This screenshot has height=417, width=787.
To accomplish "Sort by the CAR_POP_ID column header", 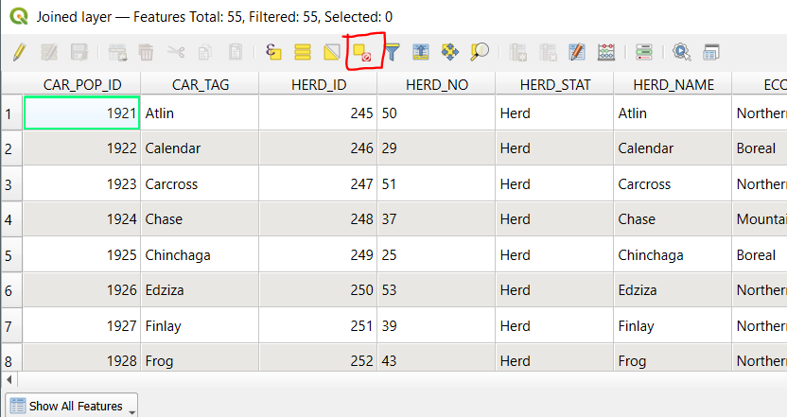I will coord(82,84).
